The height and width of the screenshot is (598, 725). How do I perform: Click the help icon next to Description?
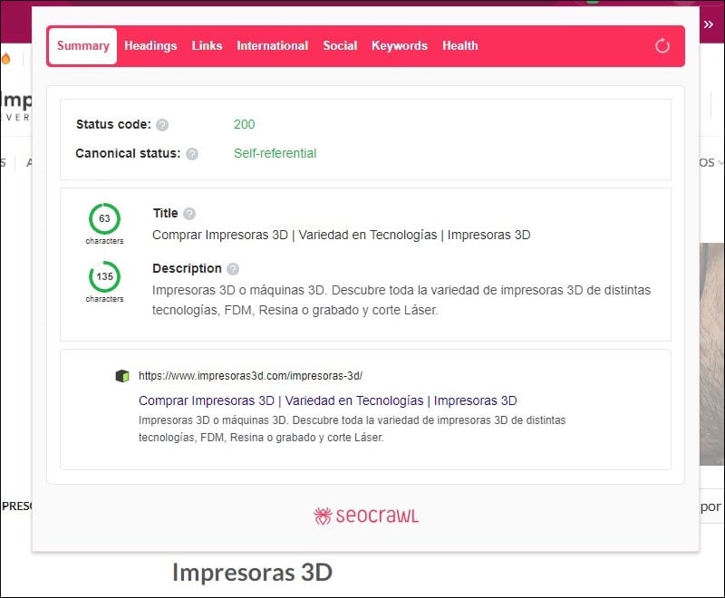(233, 269)
